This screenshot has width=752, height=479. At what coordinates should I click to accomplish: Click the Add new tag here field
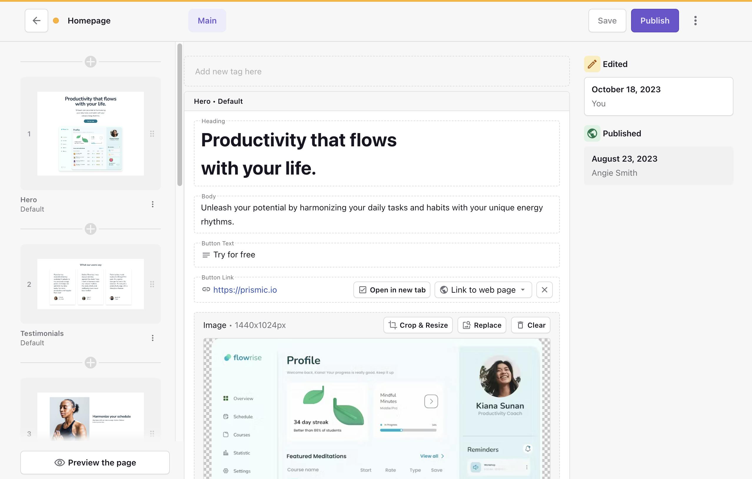click(x=377, y=71)
